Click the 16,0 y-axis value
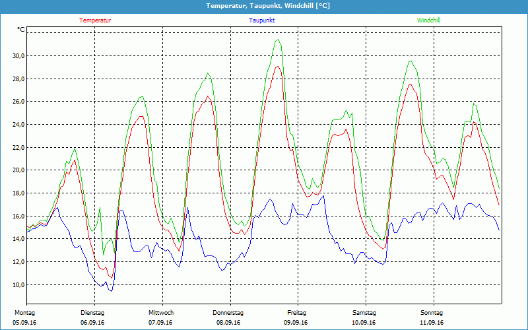528x330 pixels. (18, 216)
